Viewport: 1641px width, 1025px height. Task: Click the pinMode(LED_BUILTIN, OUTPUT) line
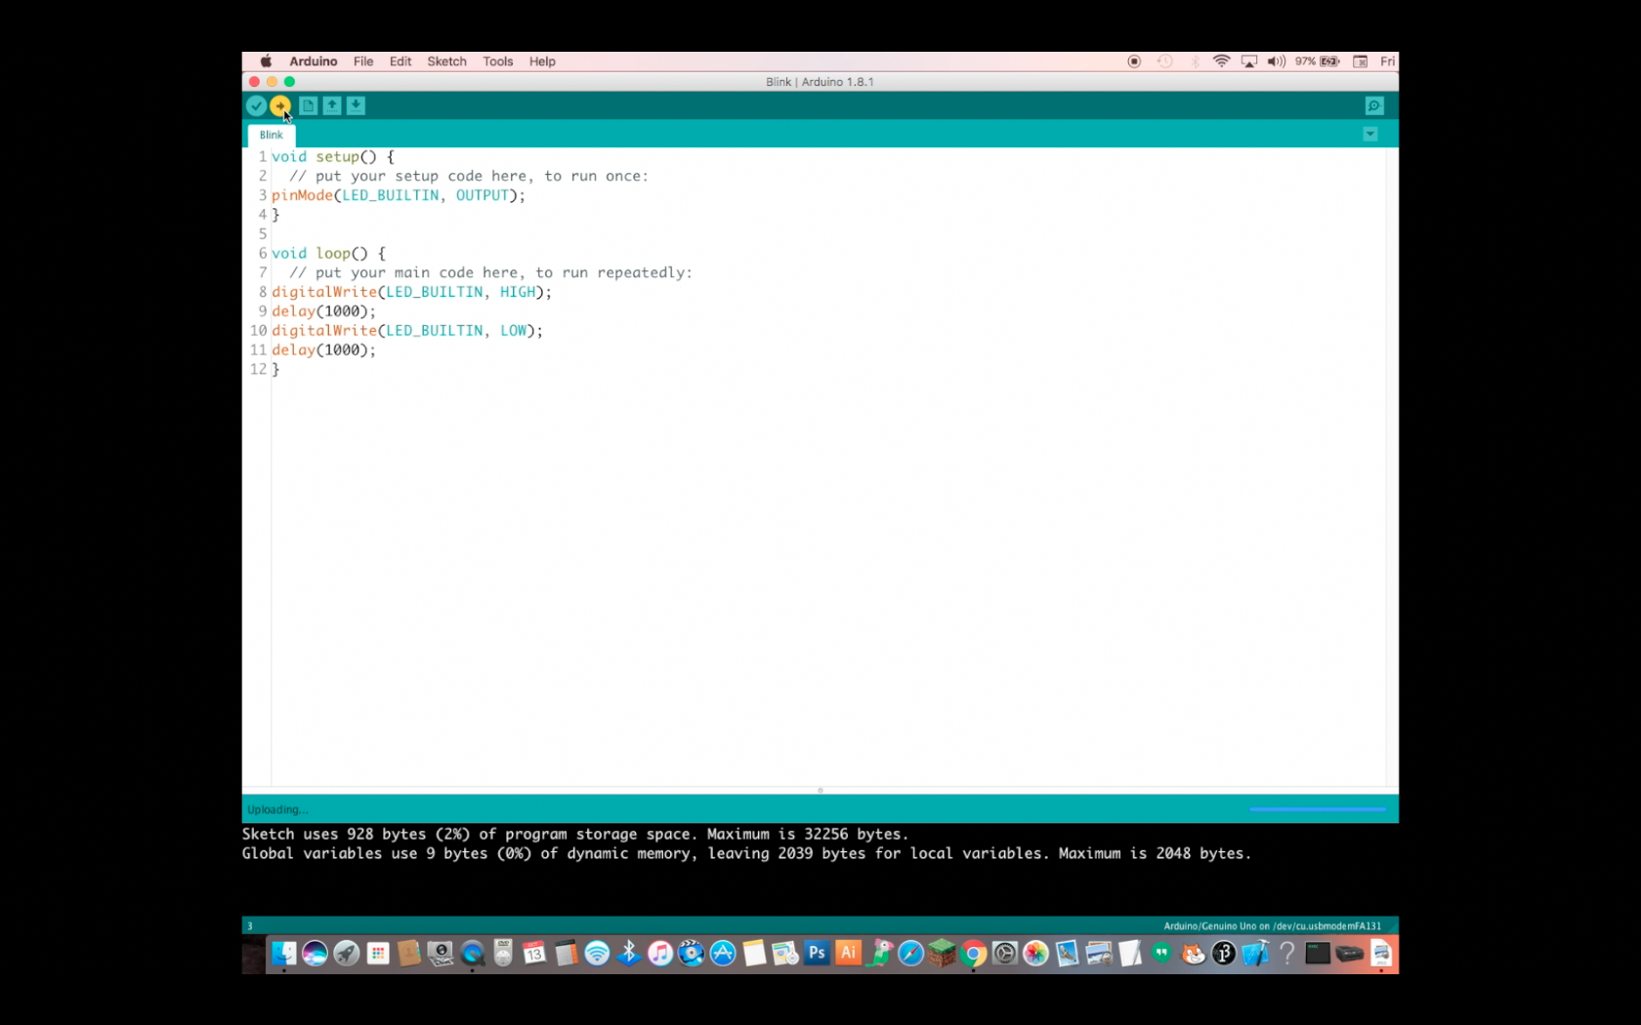399,195
